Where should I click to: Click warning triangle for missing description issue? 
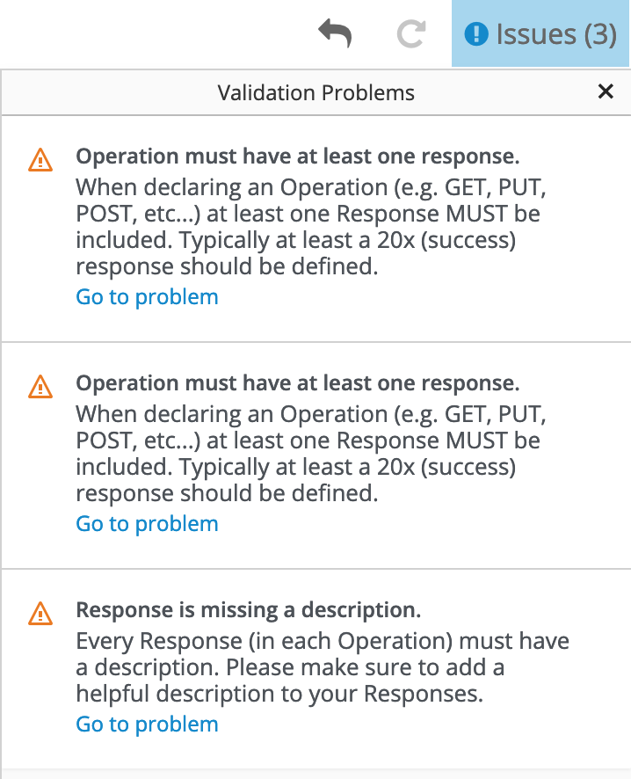click(40, 613)
